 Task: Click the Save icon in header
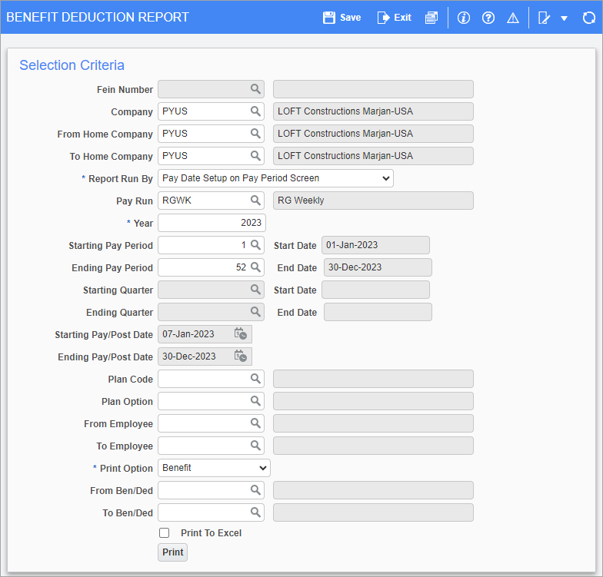click(341, 18)
